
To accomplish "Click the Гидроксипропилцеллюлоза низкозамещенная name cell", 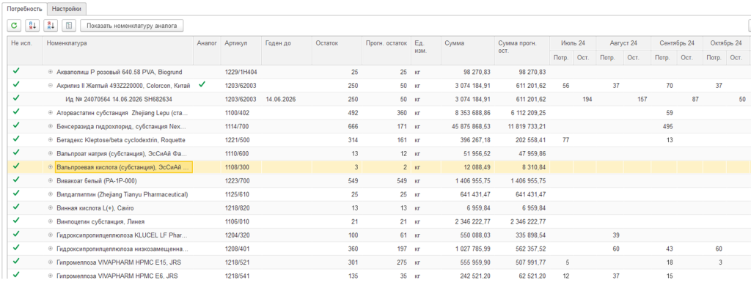I will coord(122,249).
